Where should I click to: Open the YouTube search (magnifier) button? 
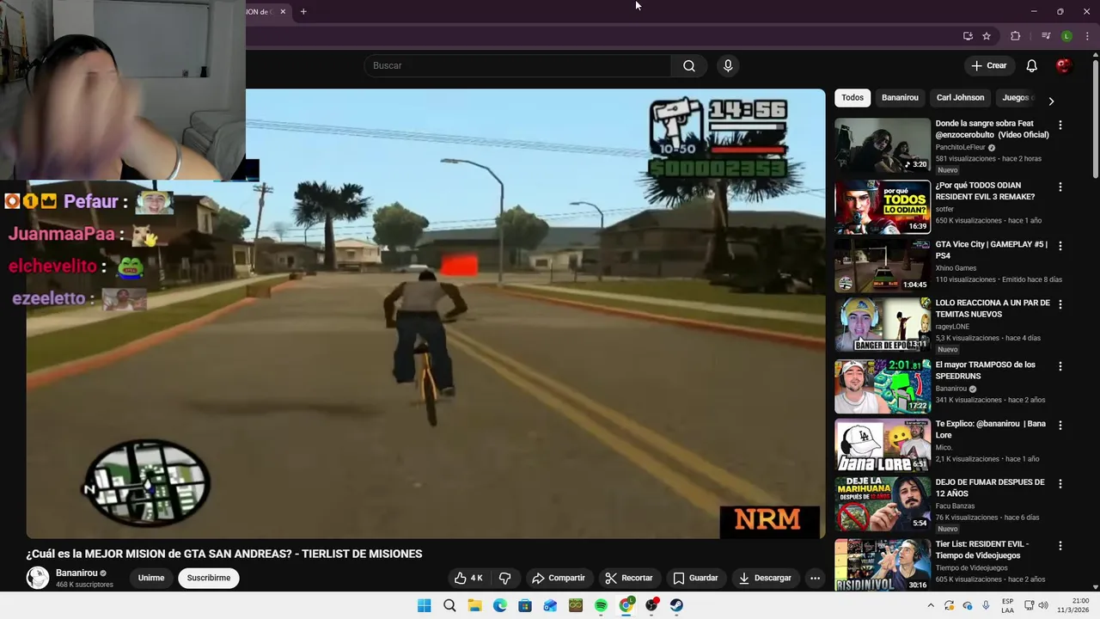689,66
